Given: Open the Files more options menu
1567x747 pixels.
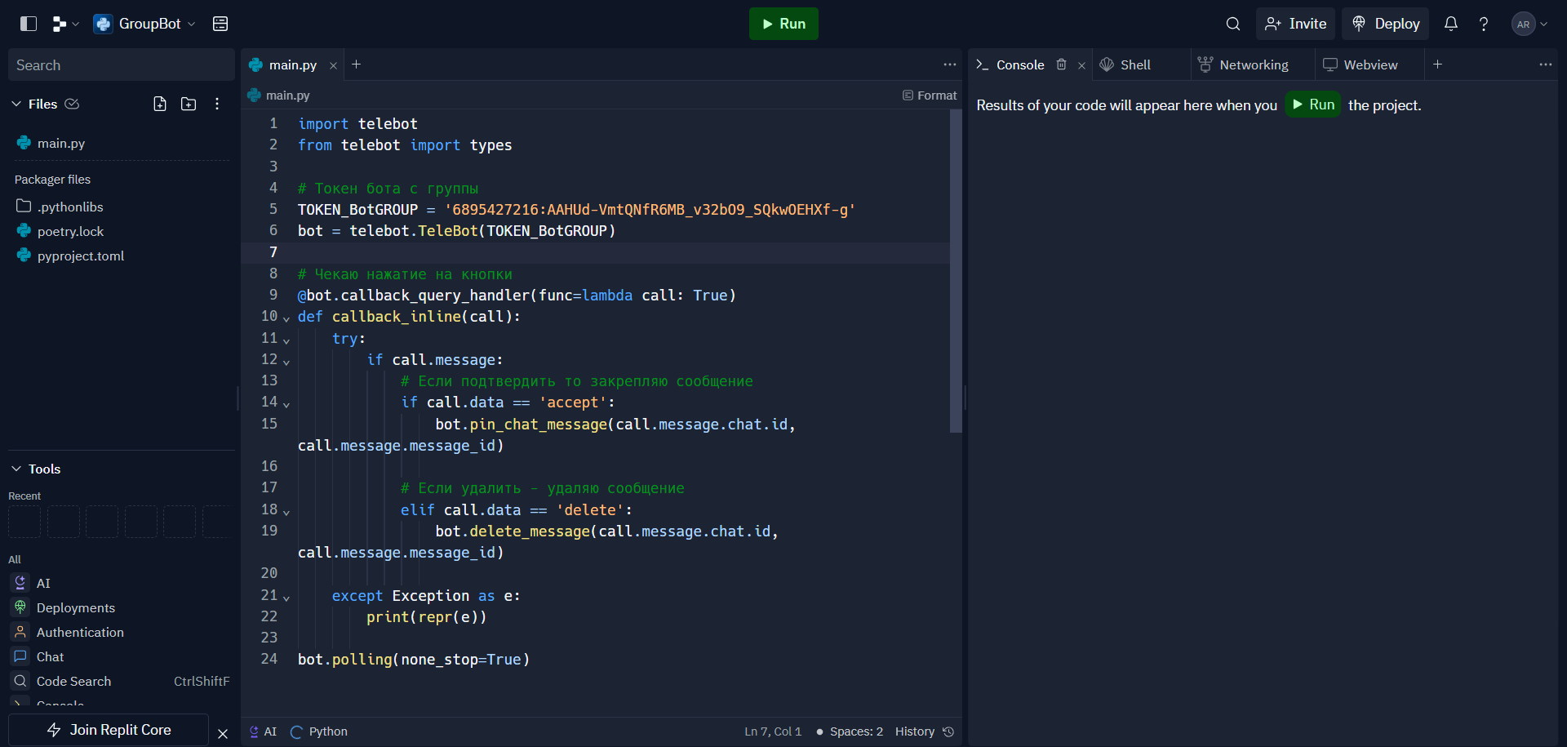Looking at the screenshot, I should 217,104.
